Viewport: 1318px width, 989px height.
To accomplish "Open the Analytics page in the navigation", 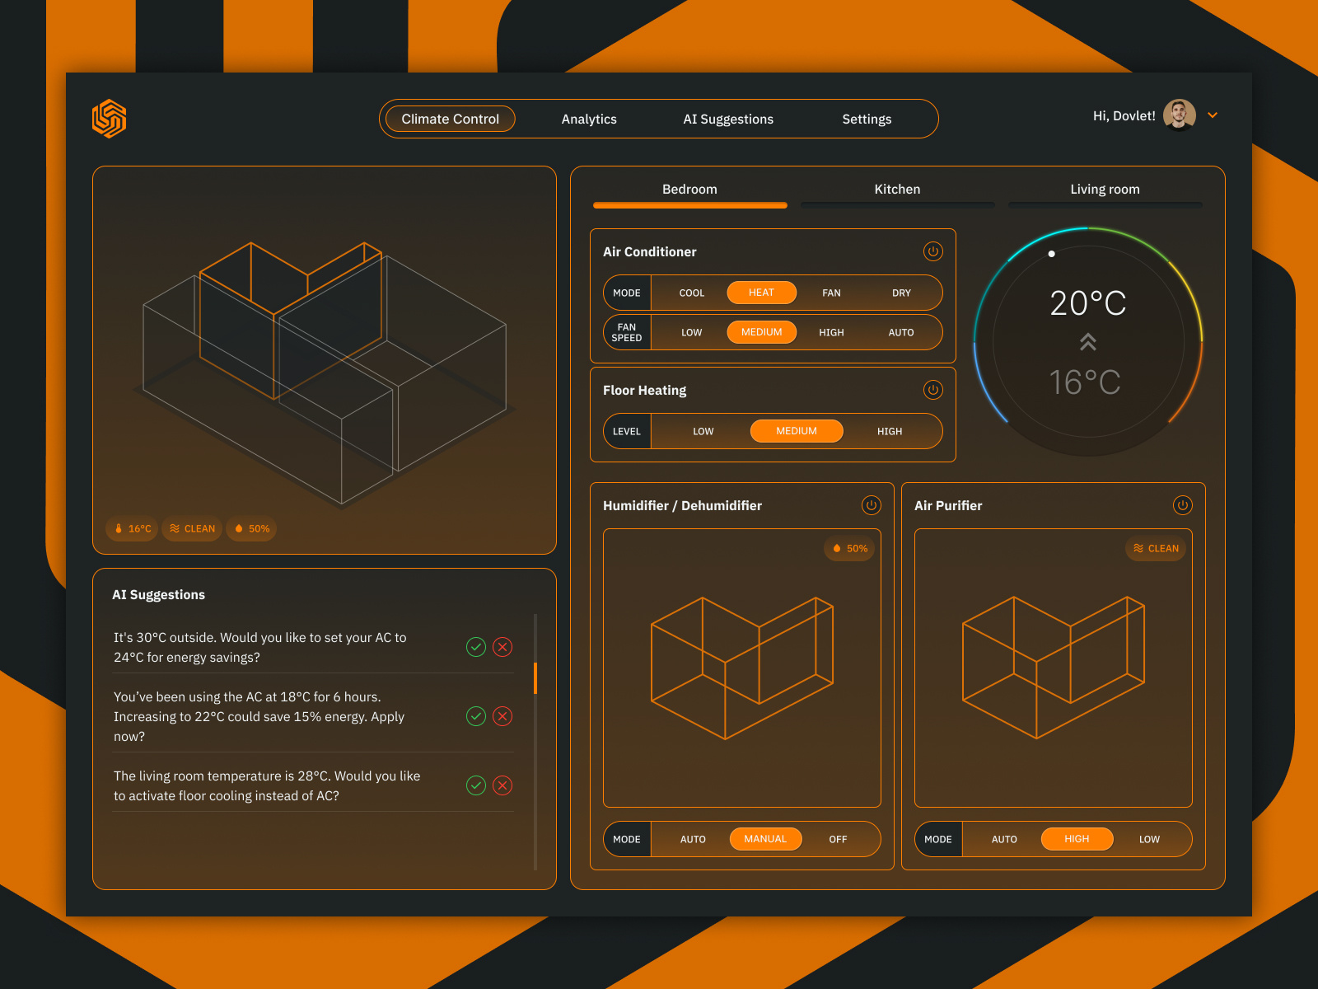I will pos(588,119).
